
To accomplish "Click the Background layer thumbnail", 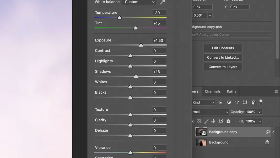I will click(x=201, y=142).
